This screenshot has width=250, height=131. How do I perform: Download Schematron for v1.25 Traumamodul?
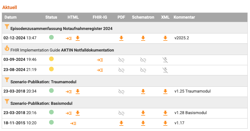pos(143,91)
